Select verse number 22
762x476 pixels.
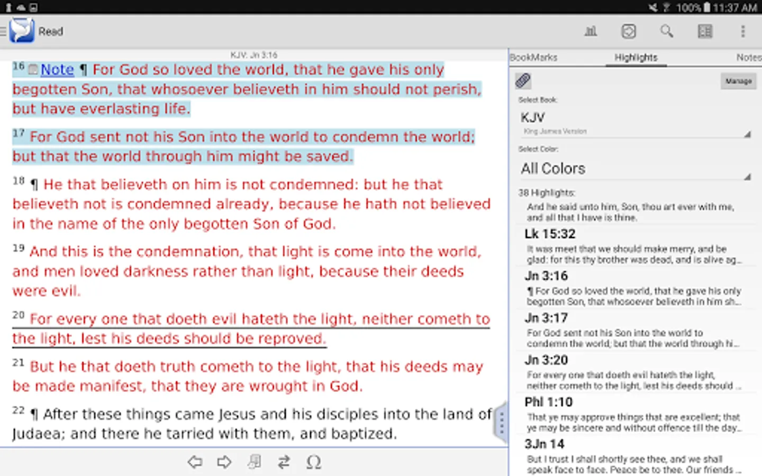pos(19,410)
